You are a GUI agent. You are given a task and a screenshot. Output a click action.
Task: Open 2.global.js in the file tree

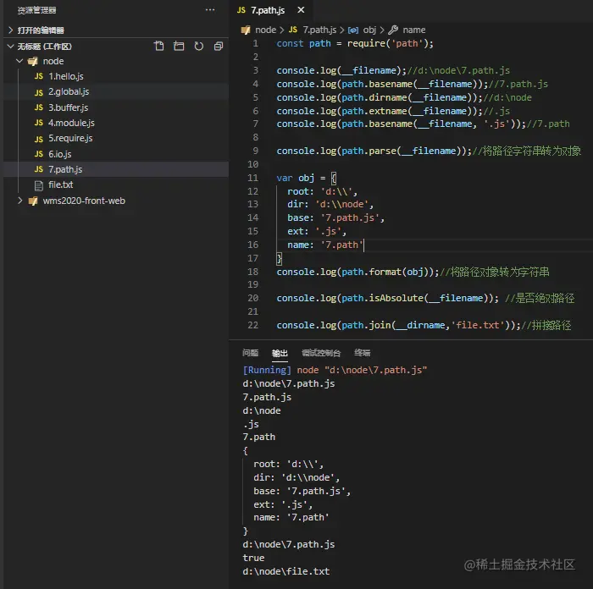tap(116, 91)
